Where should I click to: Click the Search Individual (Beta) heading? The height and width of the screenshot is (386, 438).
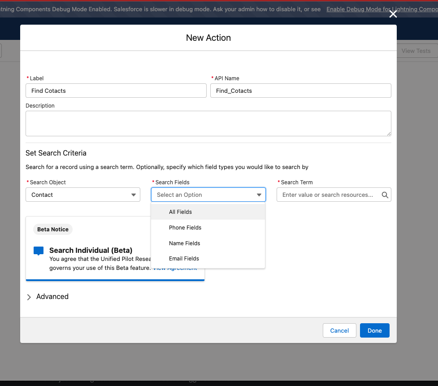[91, 250]
